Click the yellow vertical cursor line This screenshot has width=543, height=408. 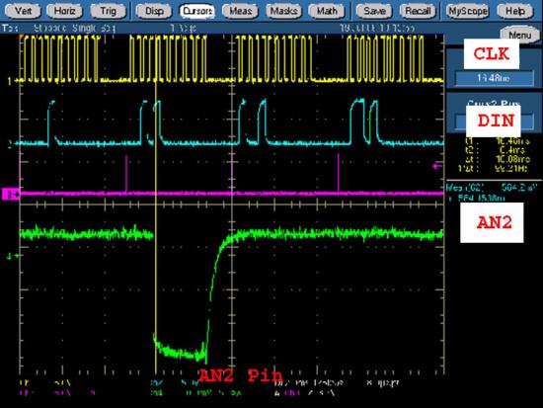click(x=156, y=222)
